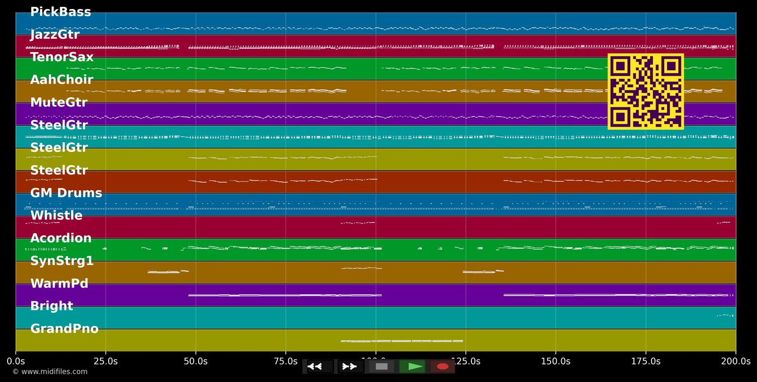Click the yellow QR code image
757x382 pixels.
tap(645, 91)
